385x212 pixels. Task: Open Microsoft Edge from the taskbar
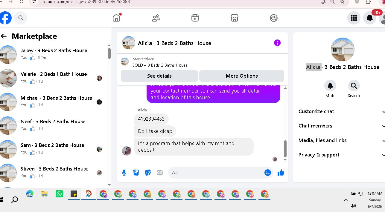pyautogui.click(x=30, y=194)
